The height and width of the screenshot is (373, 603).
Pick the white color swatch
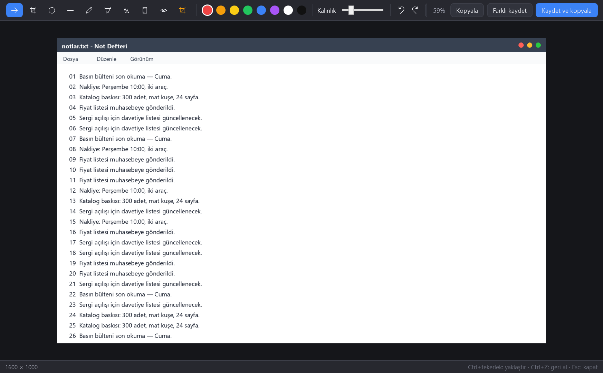point(288,10)
